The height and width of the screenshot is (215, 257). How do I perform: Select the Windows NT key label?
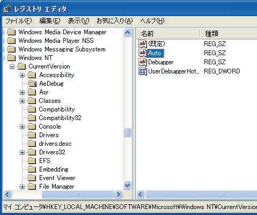tap(35, 58)
